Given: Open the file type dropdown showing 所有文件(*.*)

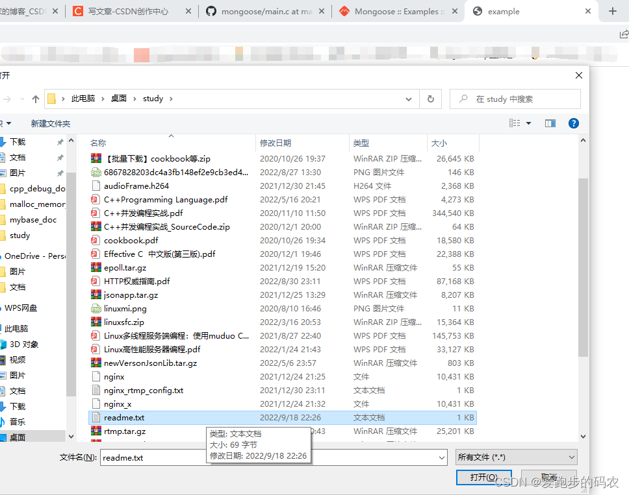Looking at the screenshot, I should pyautogui.click(x=516, y=457).
